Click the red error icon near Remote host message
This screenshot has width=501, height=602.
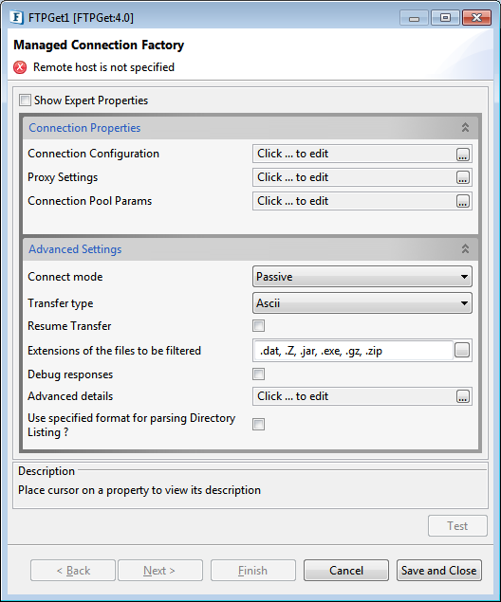coord(20,67)
